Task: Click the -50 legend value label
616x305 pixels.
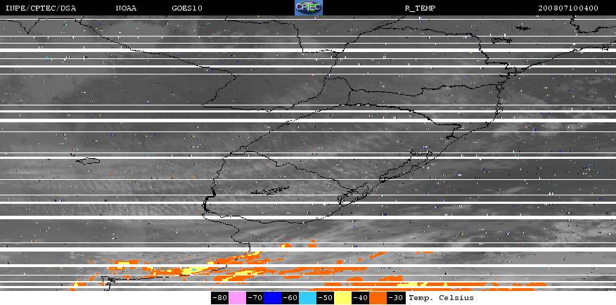Action: click(326, 298)
